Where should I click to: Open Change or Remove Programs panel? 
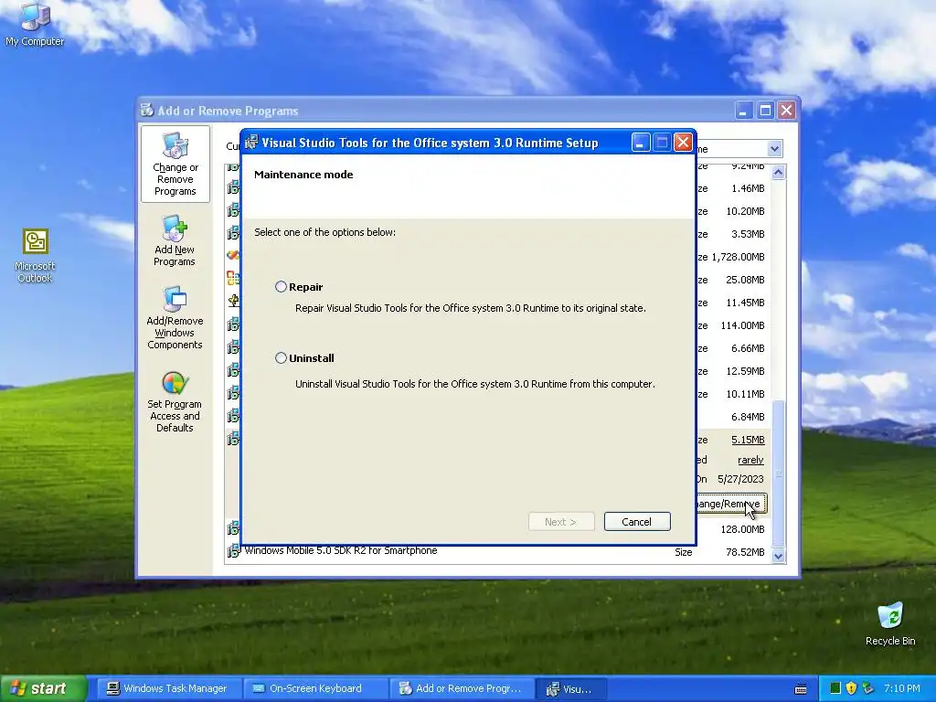point(175,165)
